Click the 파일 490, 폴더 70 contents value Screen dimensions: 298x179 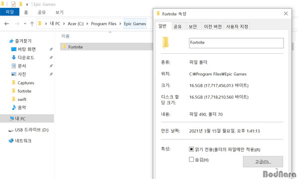tap(206, 114)
